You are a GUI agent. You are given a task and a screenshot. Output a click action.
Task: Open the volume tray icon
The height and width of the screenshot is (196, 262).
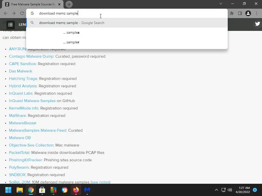click(230, 190)
